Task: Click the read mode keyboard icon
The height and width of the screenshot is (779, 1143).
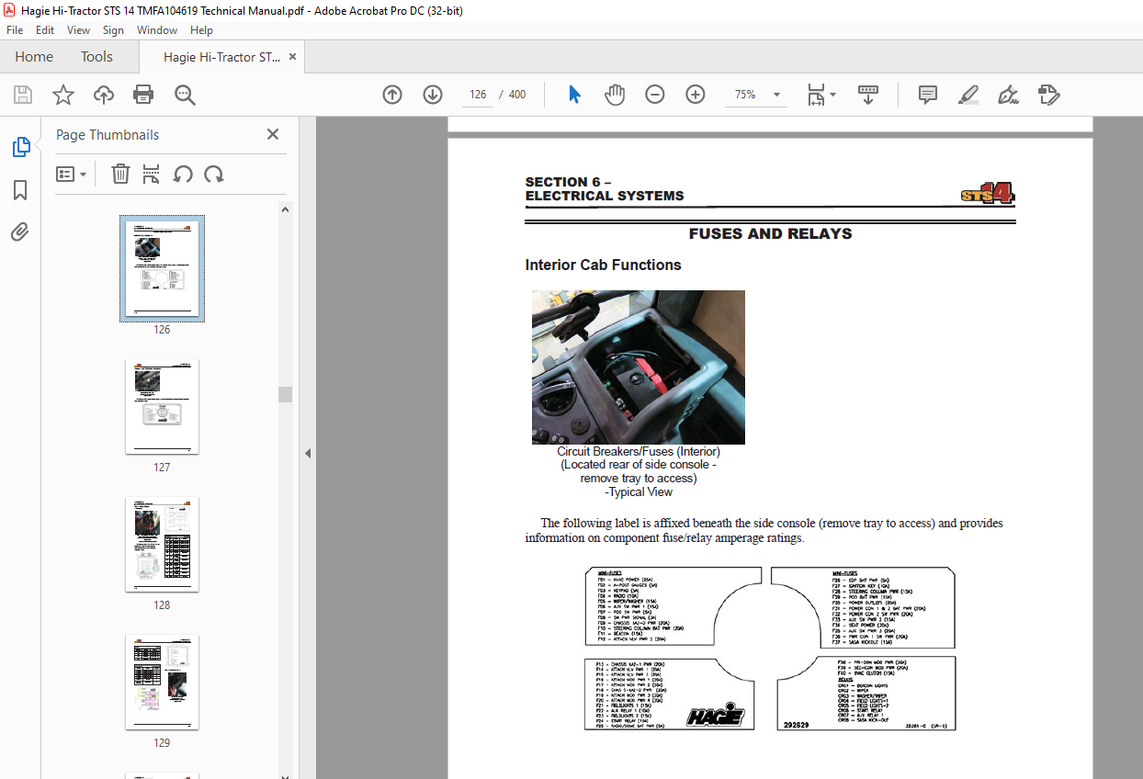Action: click(x=868, y=95)
